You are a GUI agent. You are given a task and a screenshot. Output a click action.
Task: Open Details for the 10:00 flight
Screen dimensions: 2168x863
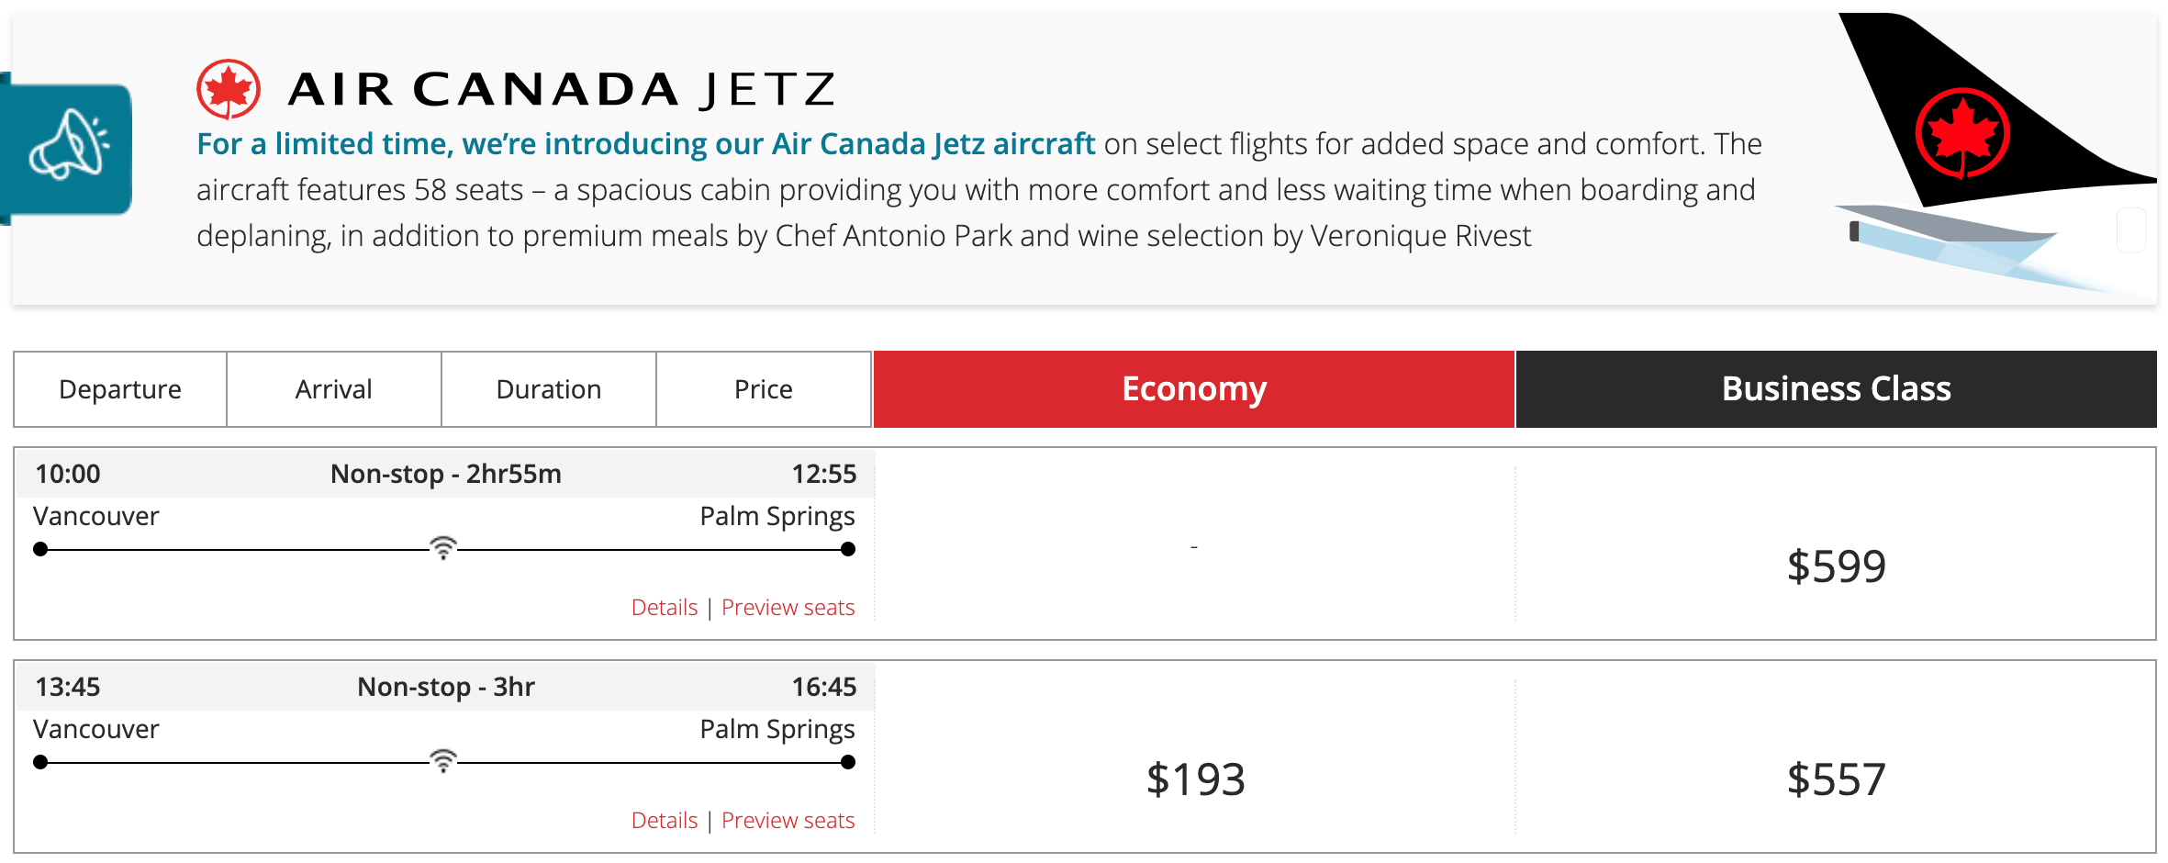point(664,608)
